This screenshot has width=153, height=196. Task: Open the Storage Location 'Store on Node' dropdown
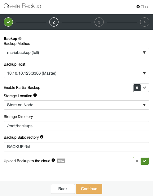coord(76,105)
